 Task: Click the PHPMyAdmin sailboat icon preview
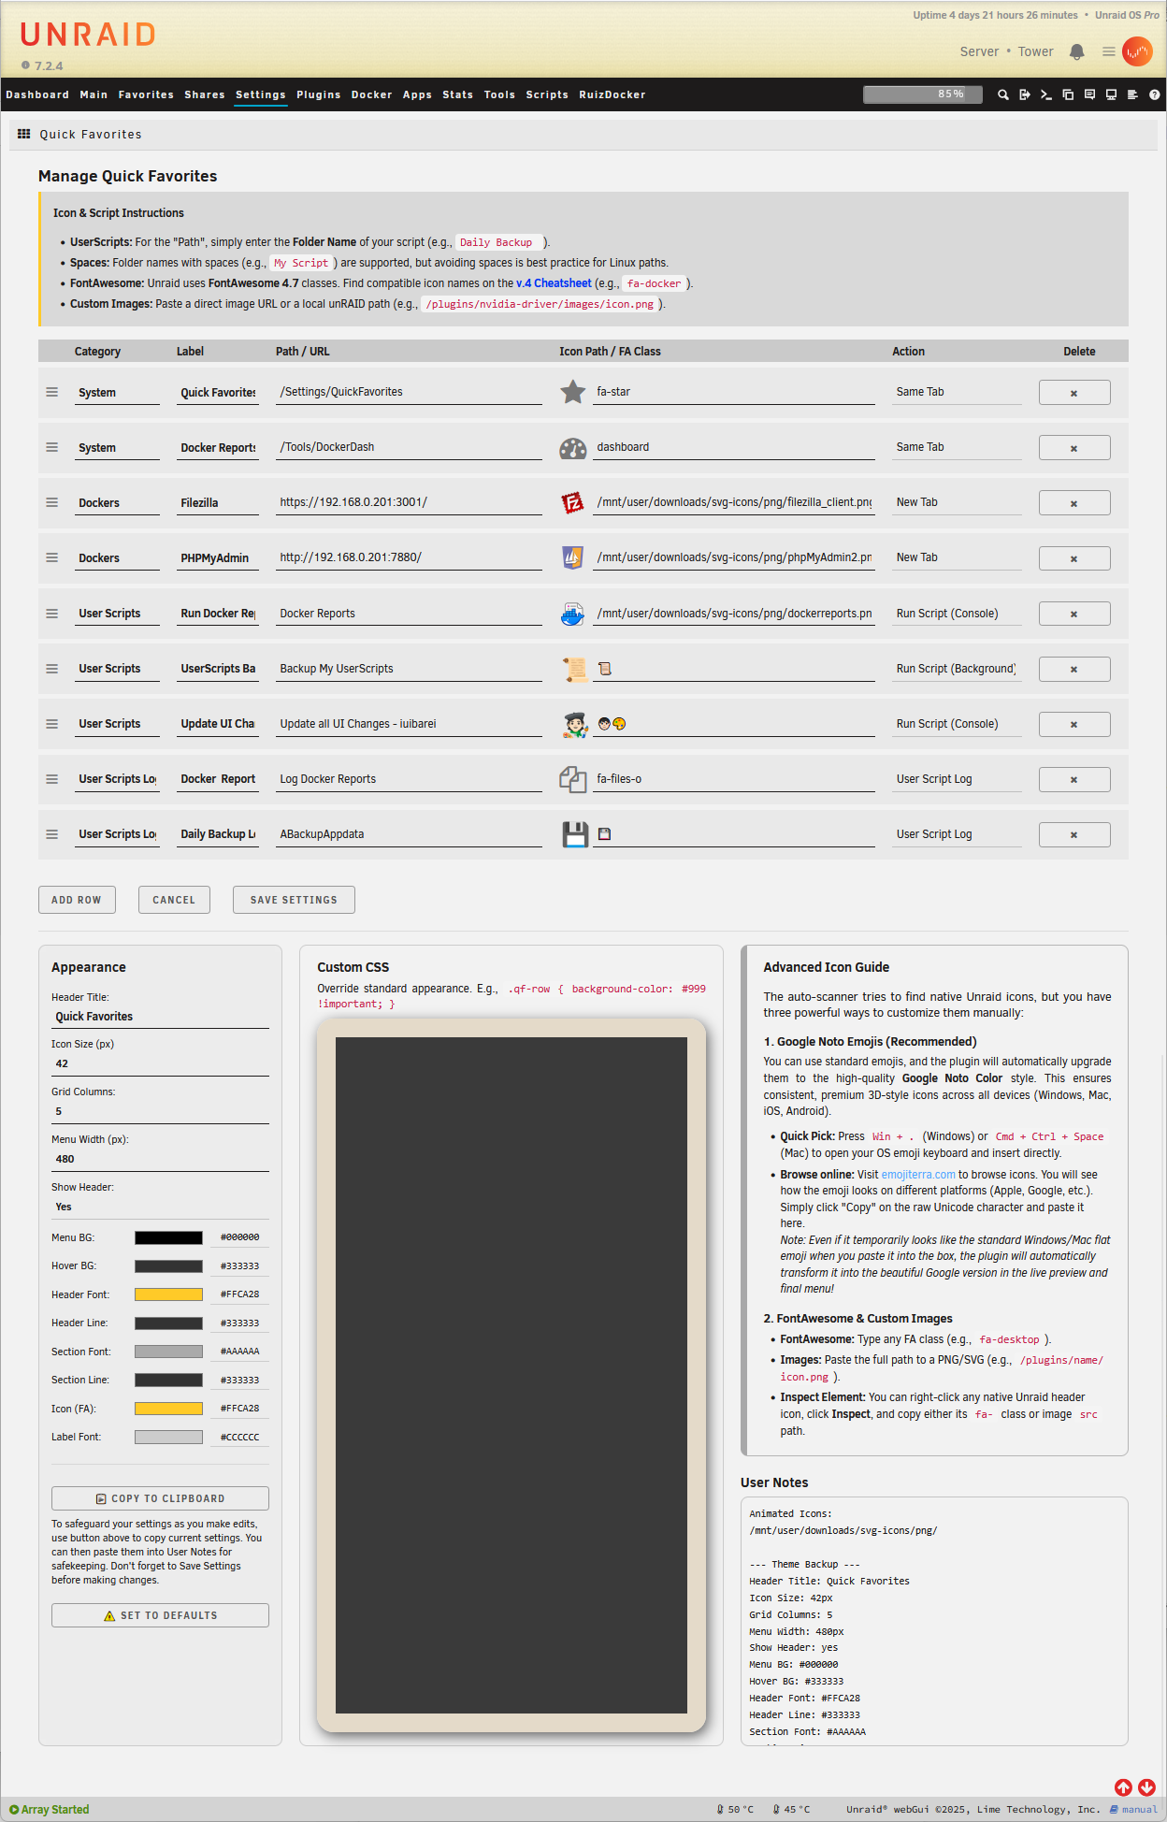click(x=572, y=558)
